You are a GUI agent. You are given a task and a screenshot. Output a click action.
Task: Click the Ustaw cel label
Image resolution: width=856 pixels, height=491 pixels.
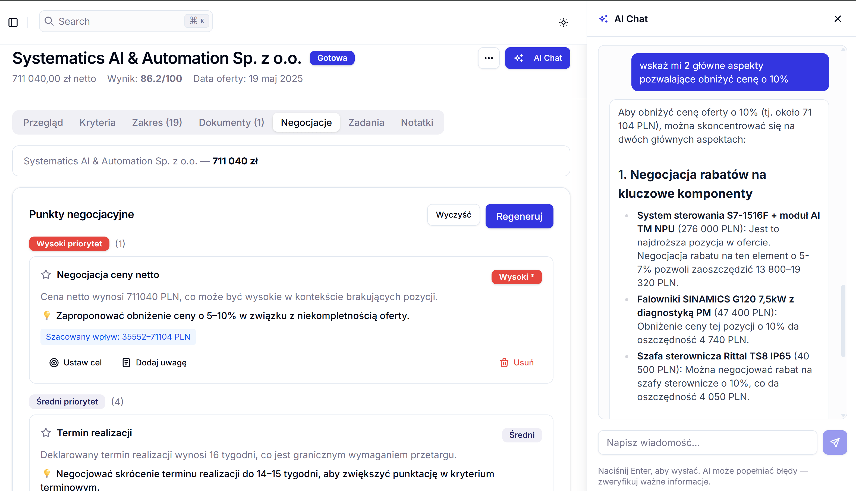pos(83,362)
